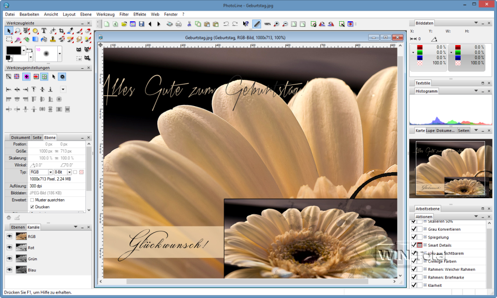This screenshot has height=298, width=497.
Task: Choose the blue gradient tool
Action: point(35,39)
